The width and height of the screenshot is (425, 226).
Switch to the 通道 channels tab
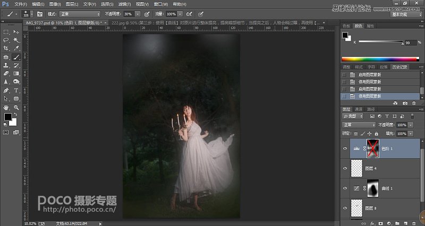pyautogui.click(x=359, y=109)
